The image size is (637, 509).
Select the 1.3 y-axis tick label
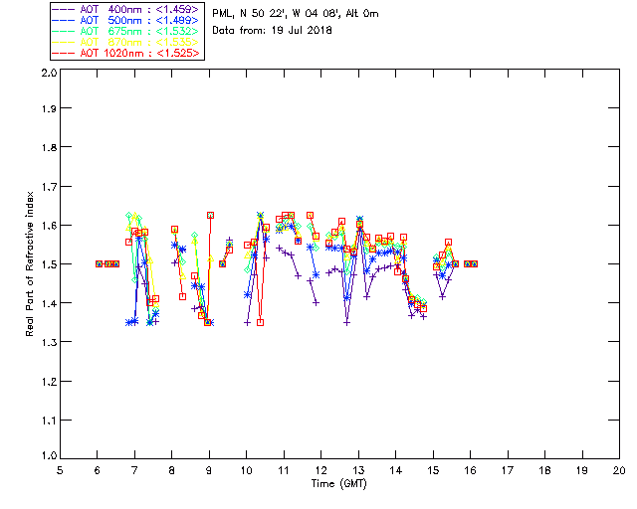49,342
